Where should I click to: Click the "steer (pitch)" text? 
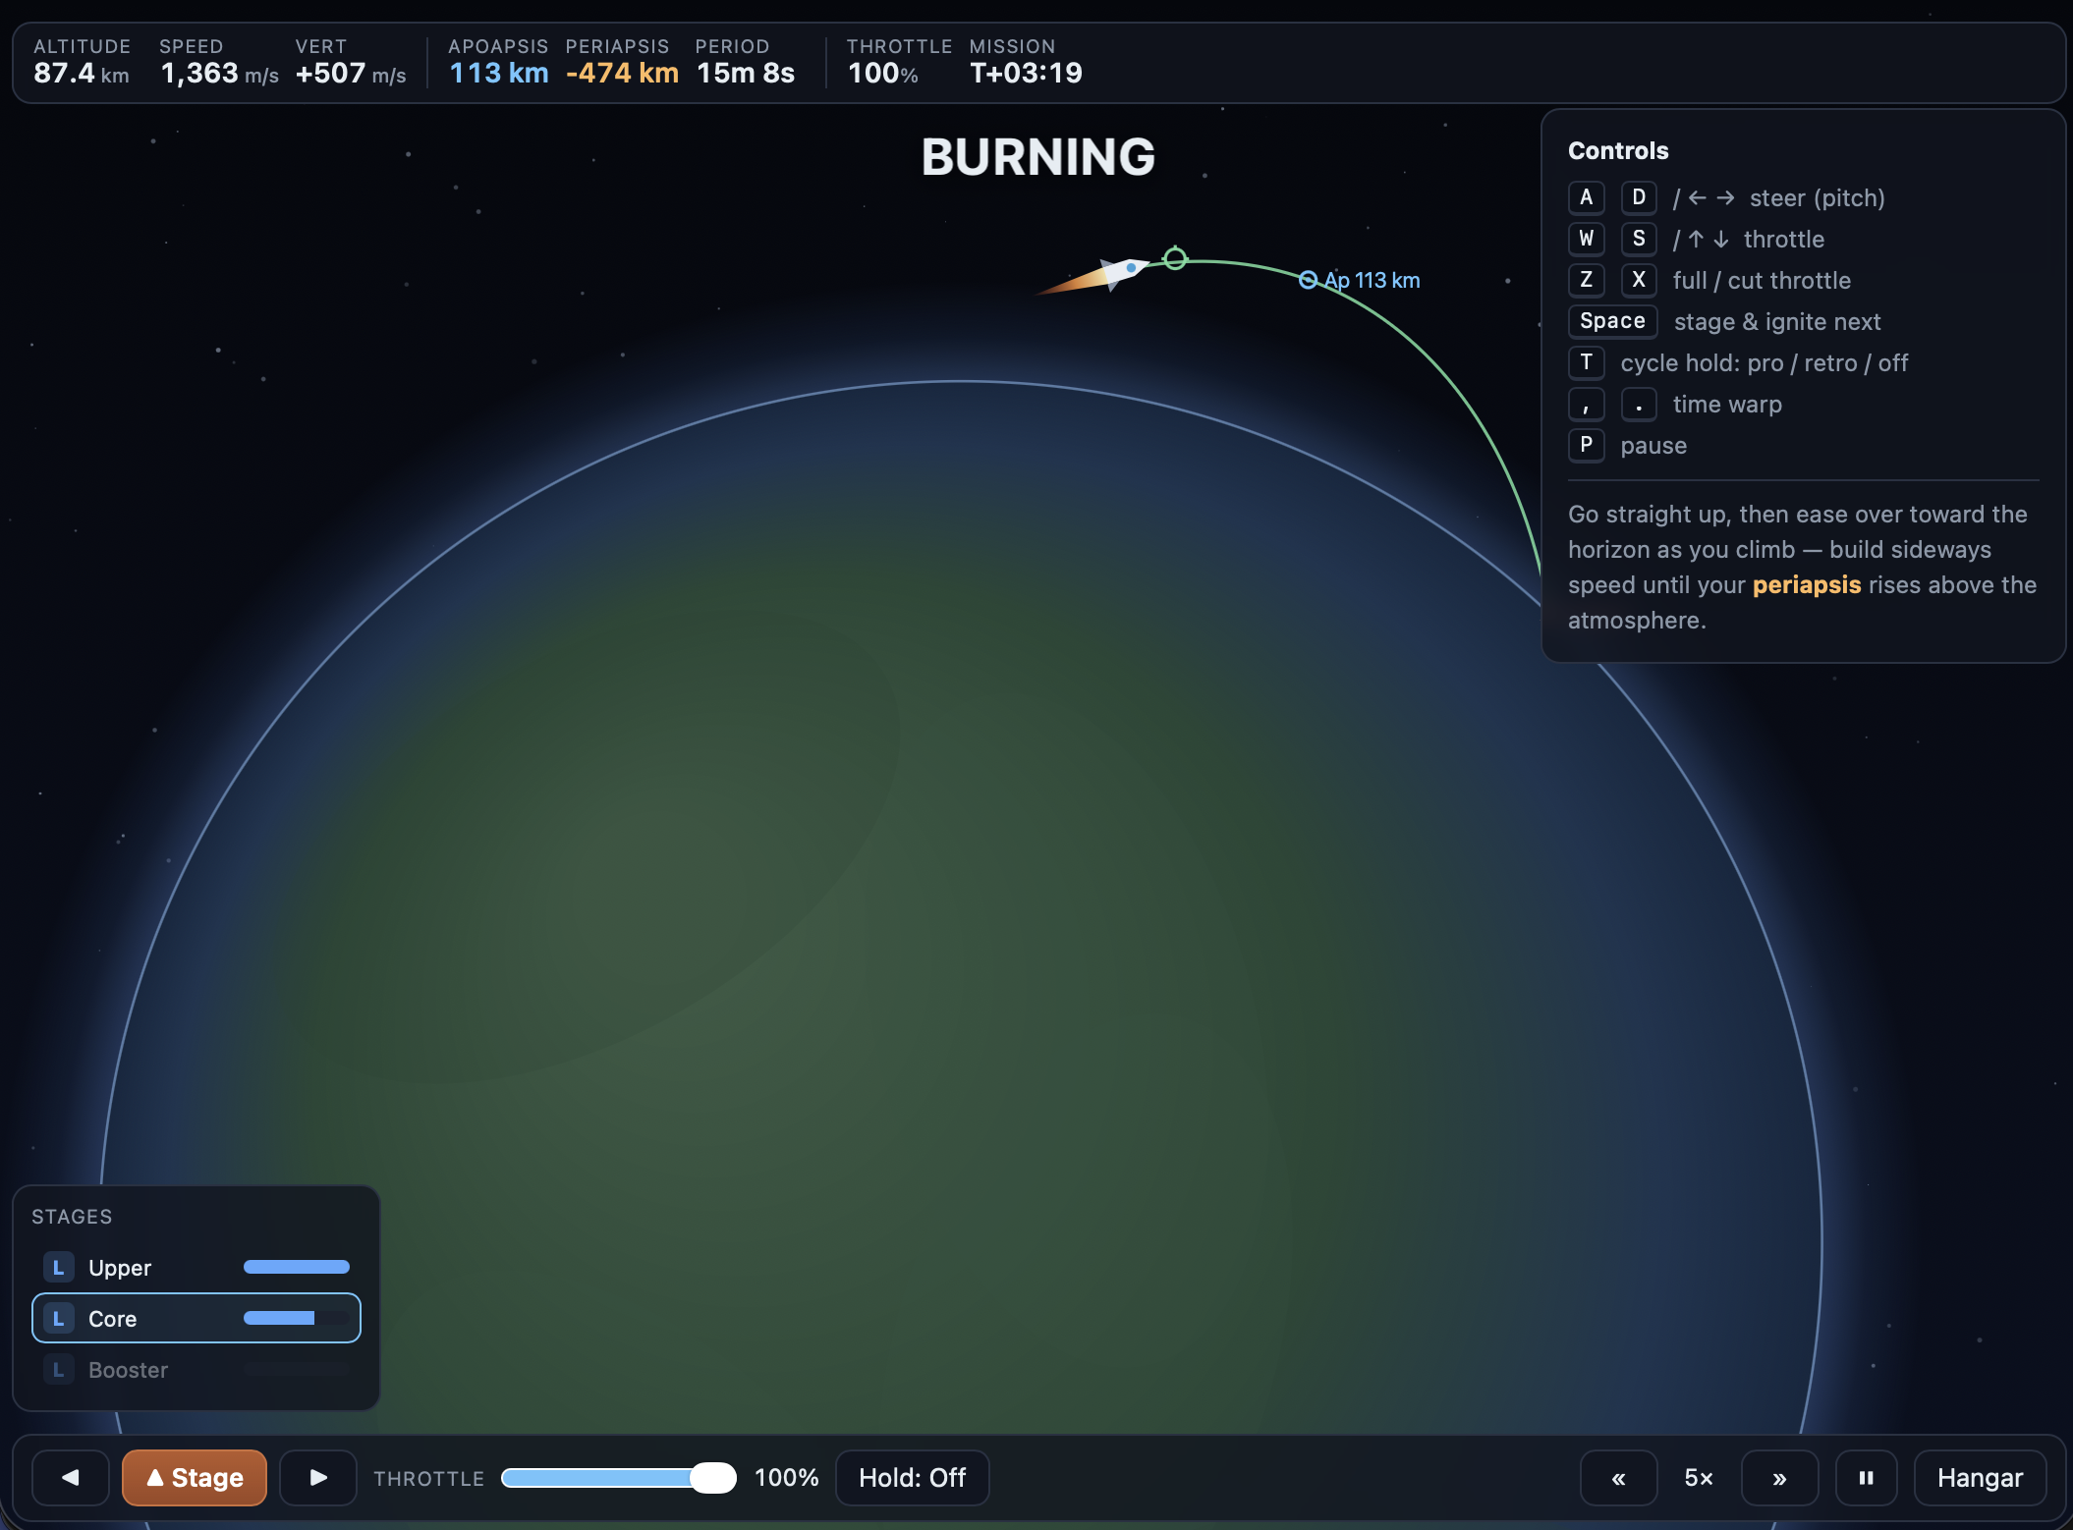1817,197
